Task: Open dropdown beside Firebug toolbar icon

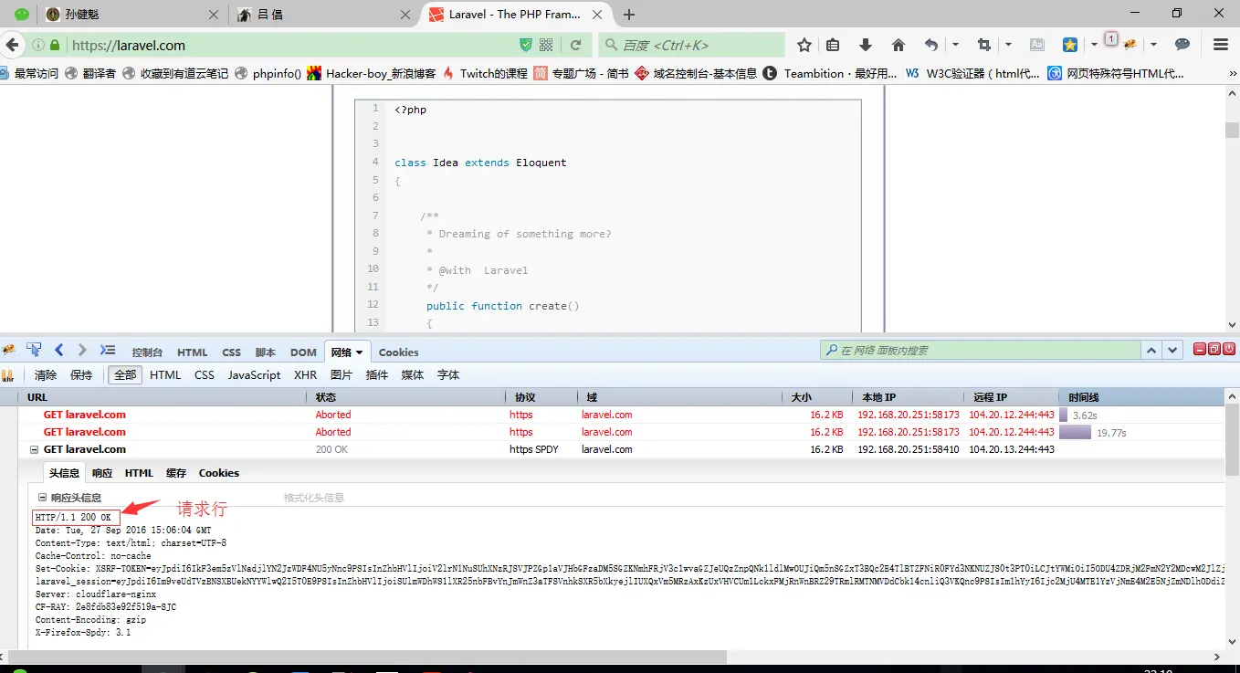Action: [x=1153, y=45]
